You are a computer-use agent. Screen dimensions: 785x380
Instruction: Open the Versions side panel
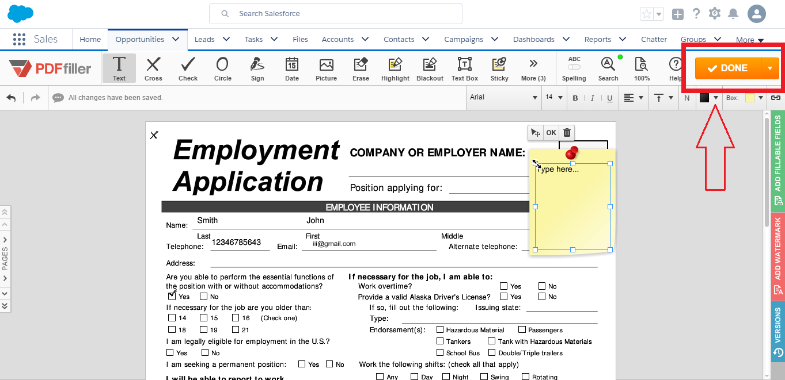click(778, 332)
